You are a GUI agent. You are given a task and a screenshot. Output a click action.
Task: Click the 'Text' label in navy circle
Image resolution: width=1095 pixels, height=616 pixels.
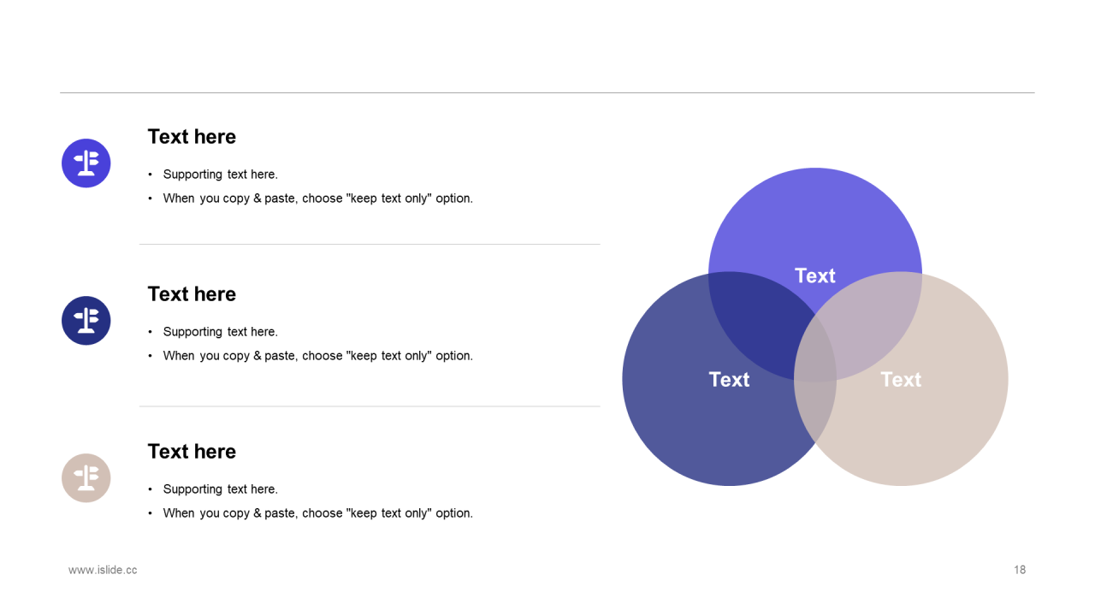(729, 379)
